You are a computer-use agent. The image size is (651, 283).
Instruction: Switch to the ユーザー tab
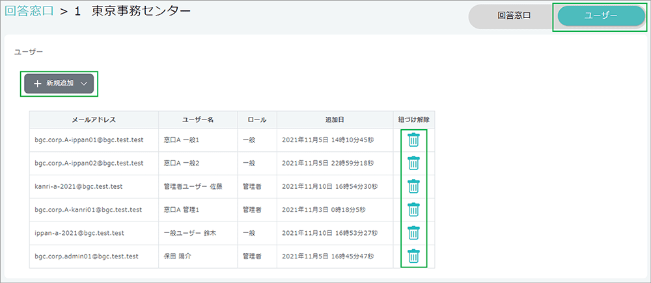coord(600,16)
